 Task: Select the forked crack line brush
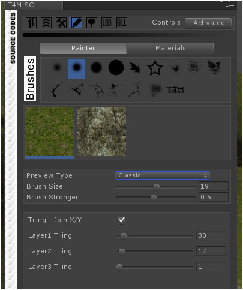[x=135, y=89]
